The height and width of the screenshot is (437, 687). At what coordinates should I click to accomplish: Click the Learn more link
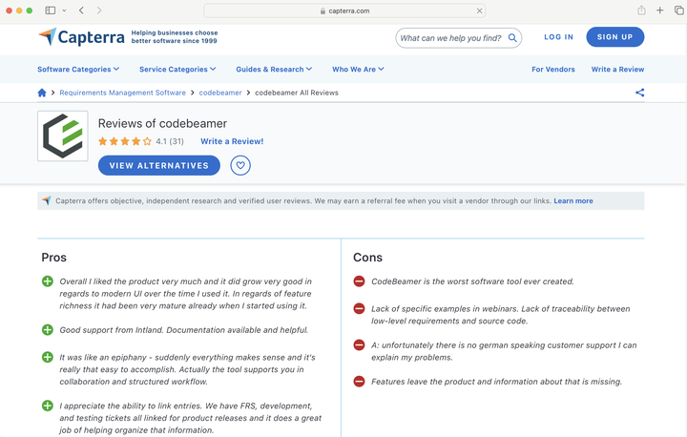tap(573, 200)
